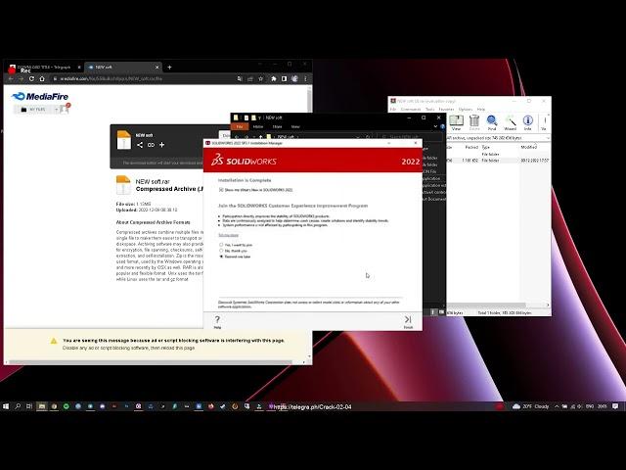Click the Chrome reload icon
The image size is (626, 470).
pos(31,78)
